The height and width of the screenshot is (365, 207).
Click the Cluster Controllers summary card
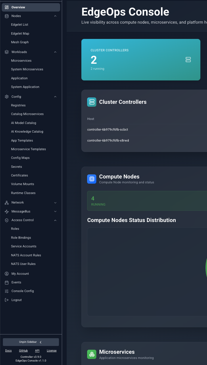(141, 60)
